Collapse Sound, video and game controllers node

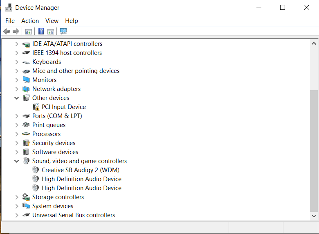[x=17, y=161]
